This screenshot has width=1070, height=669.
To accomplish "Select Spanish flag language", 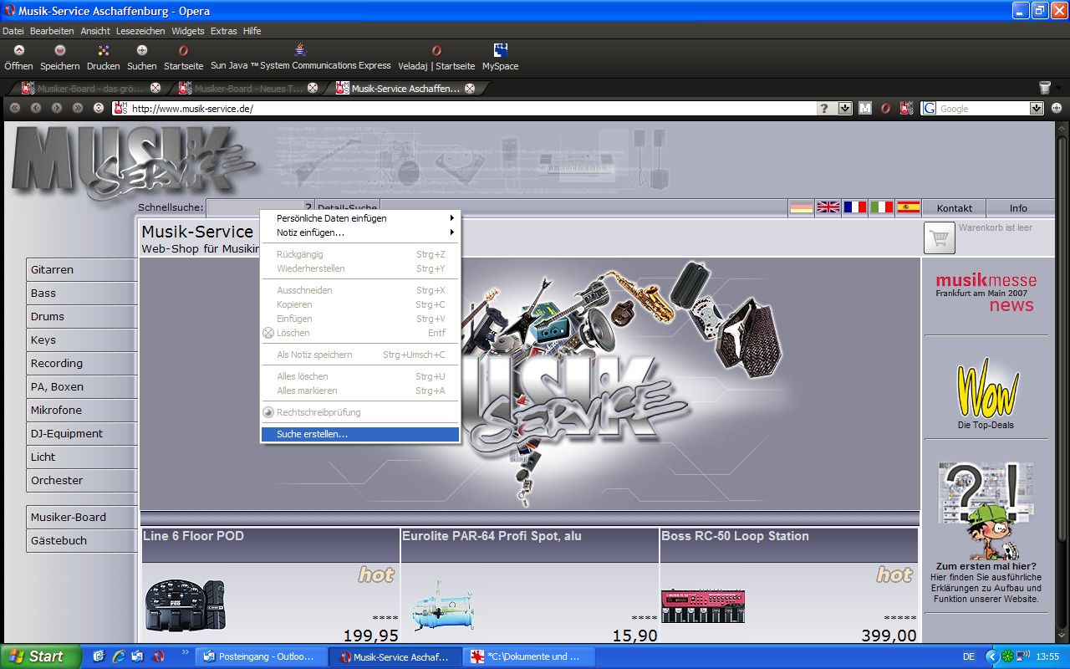I will 909,207.
